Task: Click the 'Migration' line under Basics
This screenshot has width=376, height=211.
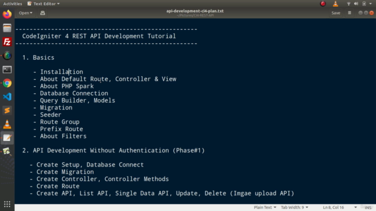Action: click(x=56, y=108)
